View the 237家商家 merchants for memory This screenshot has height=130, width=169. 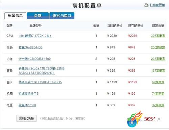(x=158, y=59)
